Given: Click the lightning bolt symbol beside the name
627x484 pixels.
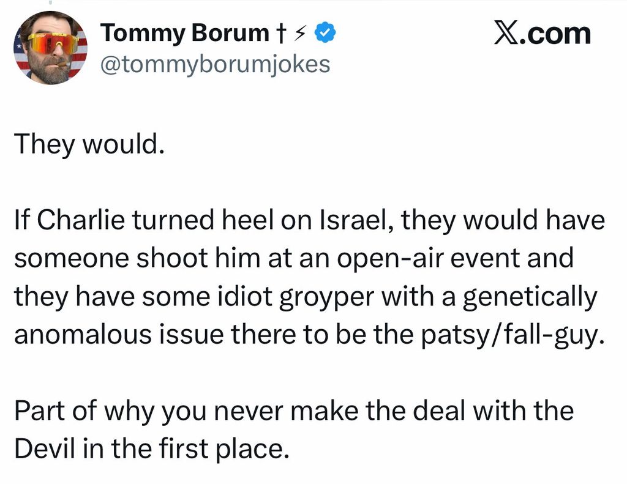Looking at the screenshot, I should point(299,34).
